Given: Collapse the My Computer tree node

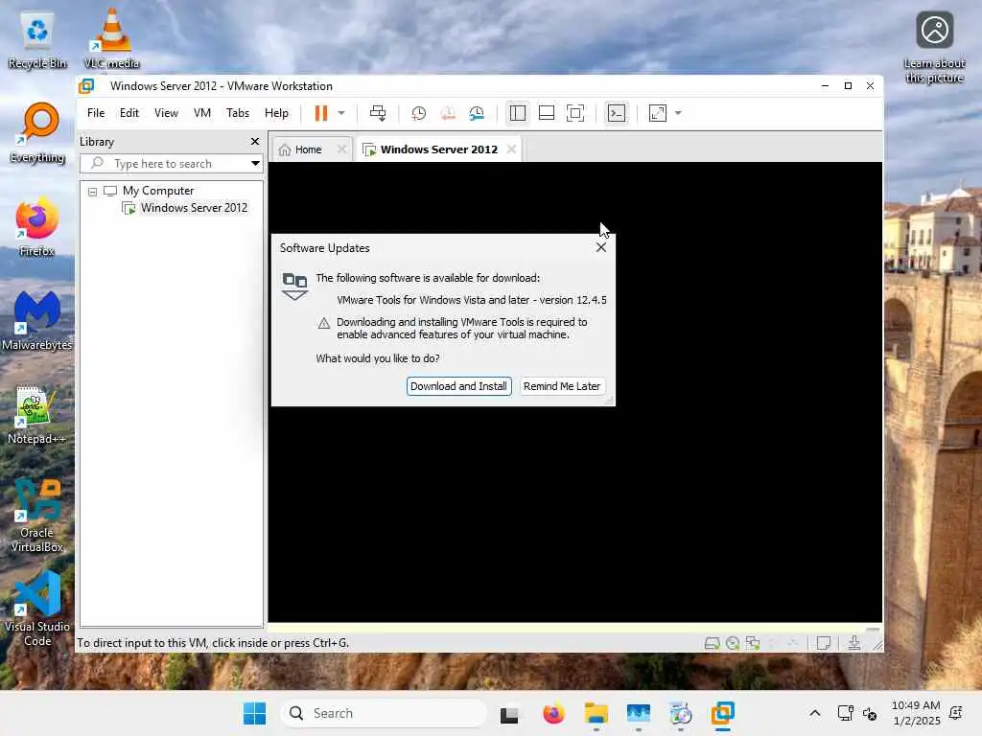Looking at the screenshot, I should pos(93,192).
